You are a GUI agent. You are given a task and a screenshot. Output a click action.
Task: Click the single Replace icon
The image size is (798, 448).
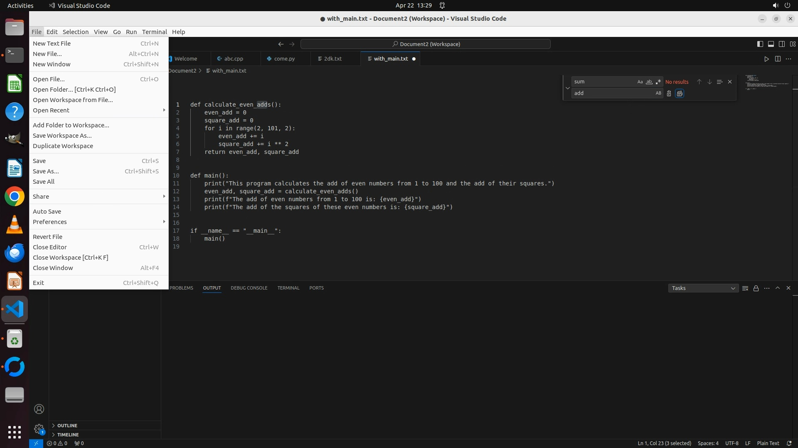pyautogui.click(x=669, y=93)
